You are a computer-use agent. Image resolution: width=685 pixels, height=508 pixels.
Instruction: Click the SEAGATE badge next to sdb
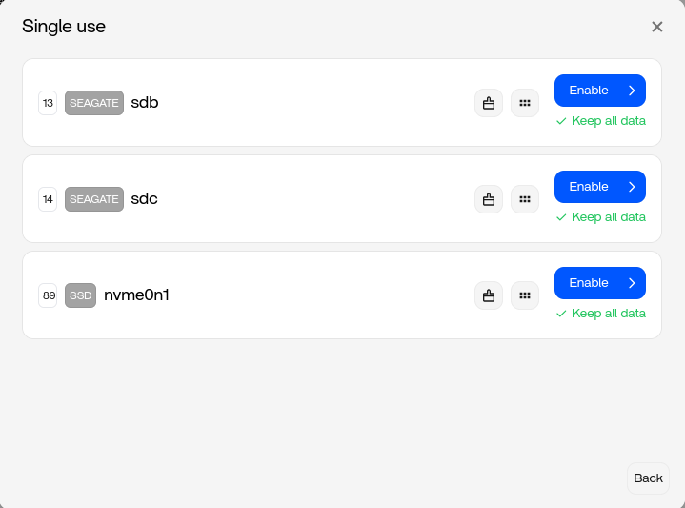94,103
